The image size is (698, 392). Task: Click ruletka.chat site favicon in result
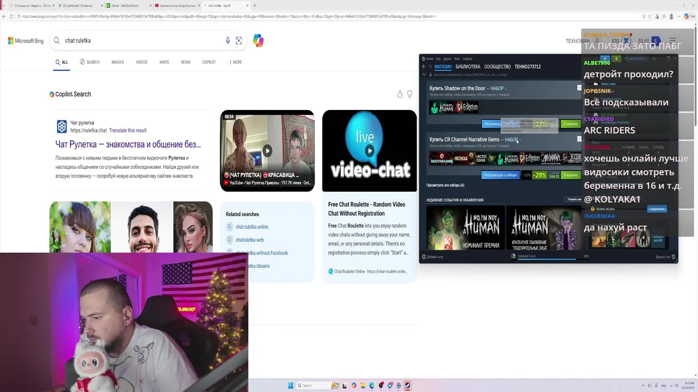(62, 127)
